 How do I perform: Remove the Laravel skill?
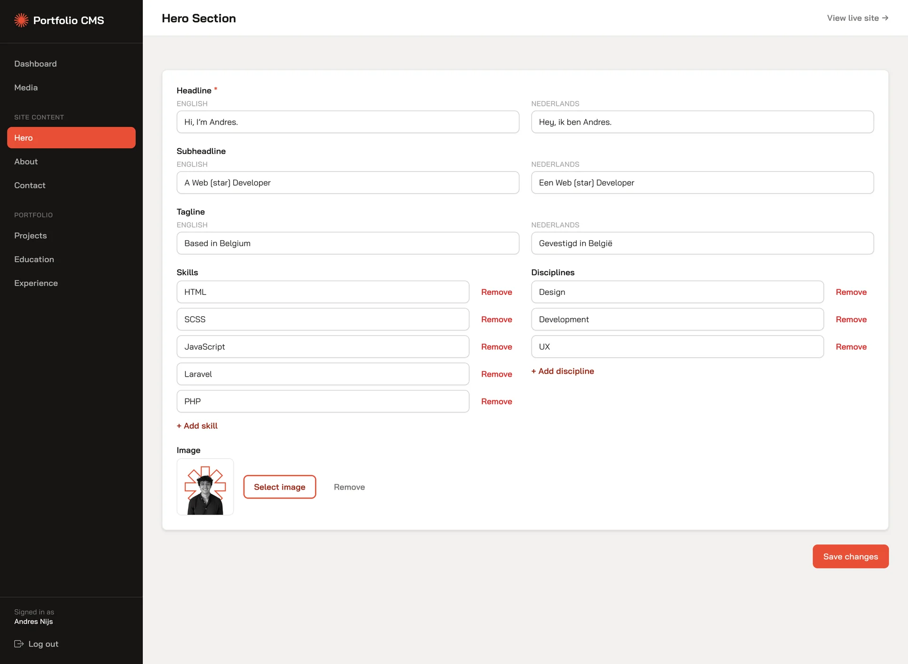point(497,374)
